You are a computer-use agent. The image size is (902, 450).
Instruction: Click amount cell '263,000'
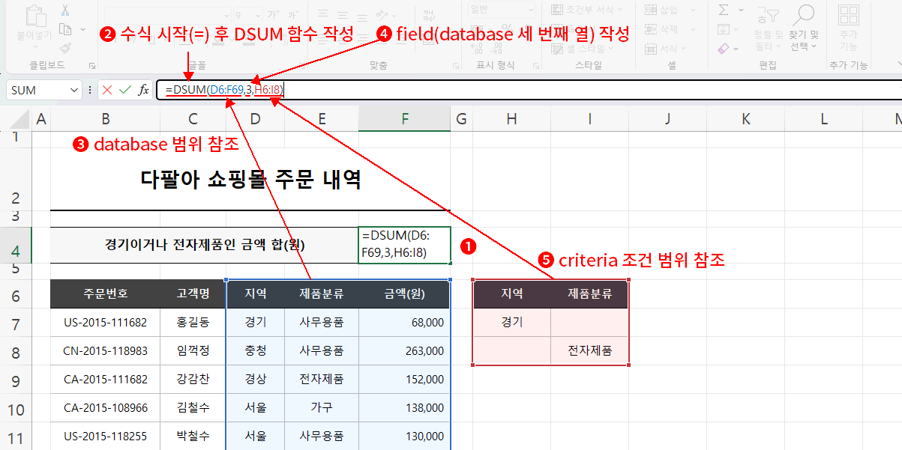(405, 351)
